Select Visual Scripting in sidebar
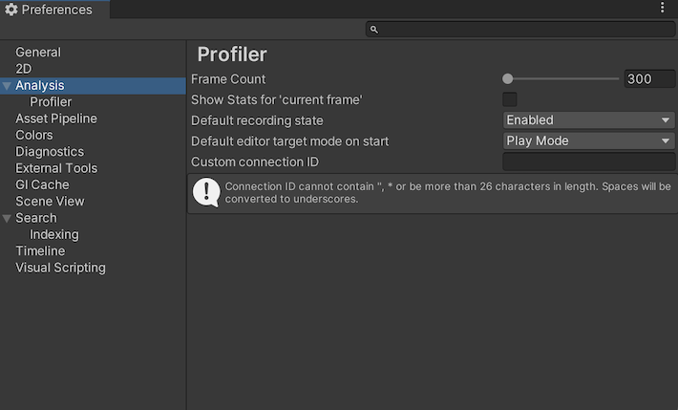Viewport: 678px width, 410px height. (60, 268)
